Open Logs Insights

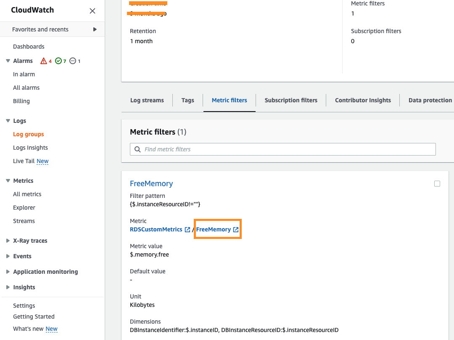point(30,148)
